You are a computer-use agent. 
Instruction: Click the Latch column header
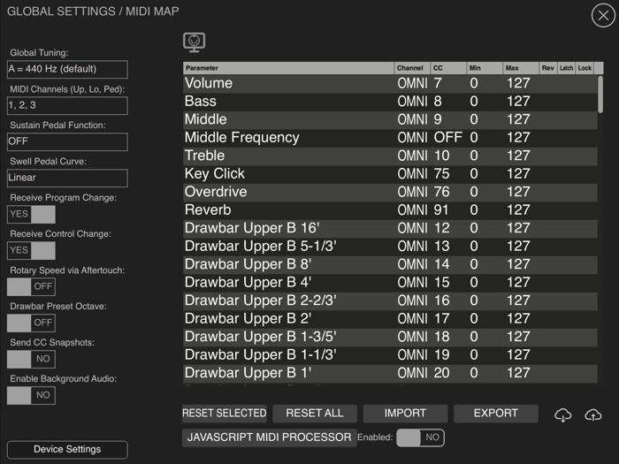pyautogui.click(x=566, y=68)
